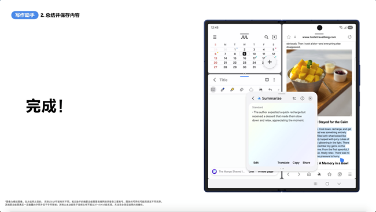Toggle reading mode book icon in notes
This screenshot has height=212, width=376.
(267, 80)
